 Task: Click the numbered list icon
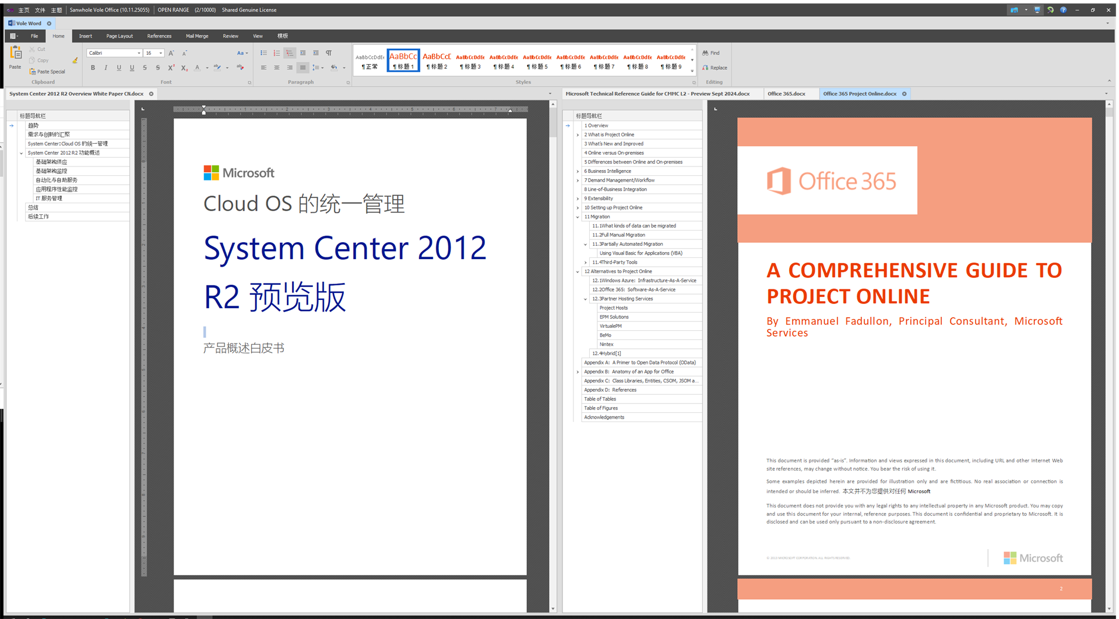point(277,53)
